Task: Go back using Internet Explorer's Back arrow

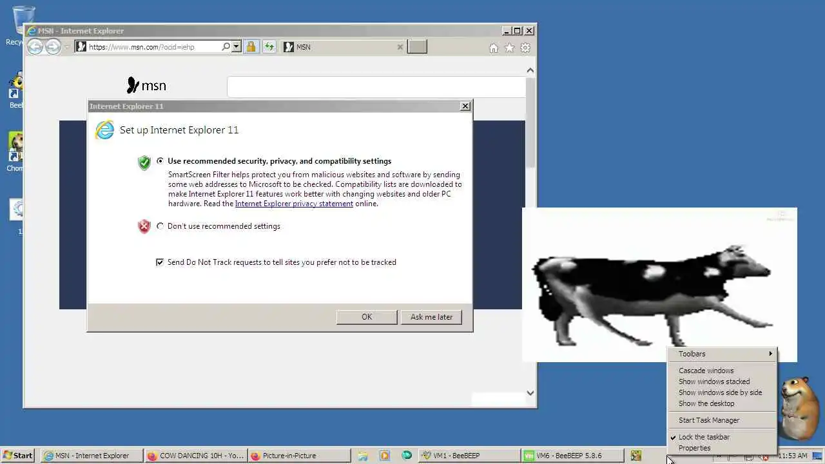Action: pos(35,46)
